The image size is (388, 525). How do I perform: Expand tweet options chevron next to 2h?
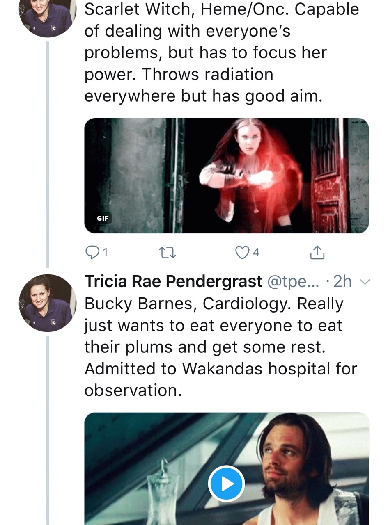click(x=365, y=282)
